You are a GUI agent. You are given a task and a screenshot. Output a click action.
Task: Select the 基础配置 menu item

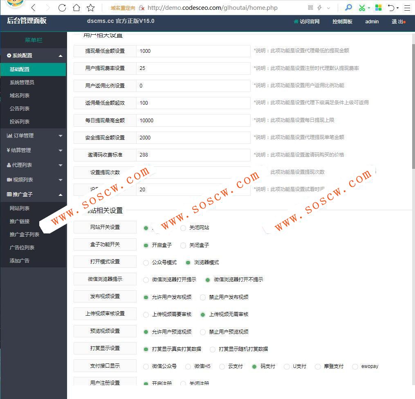click(34, 69)
